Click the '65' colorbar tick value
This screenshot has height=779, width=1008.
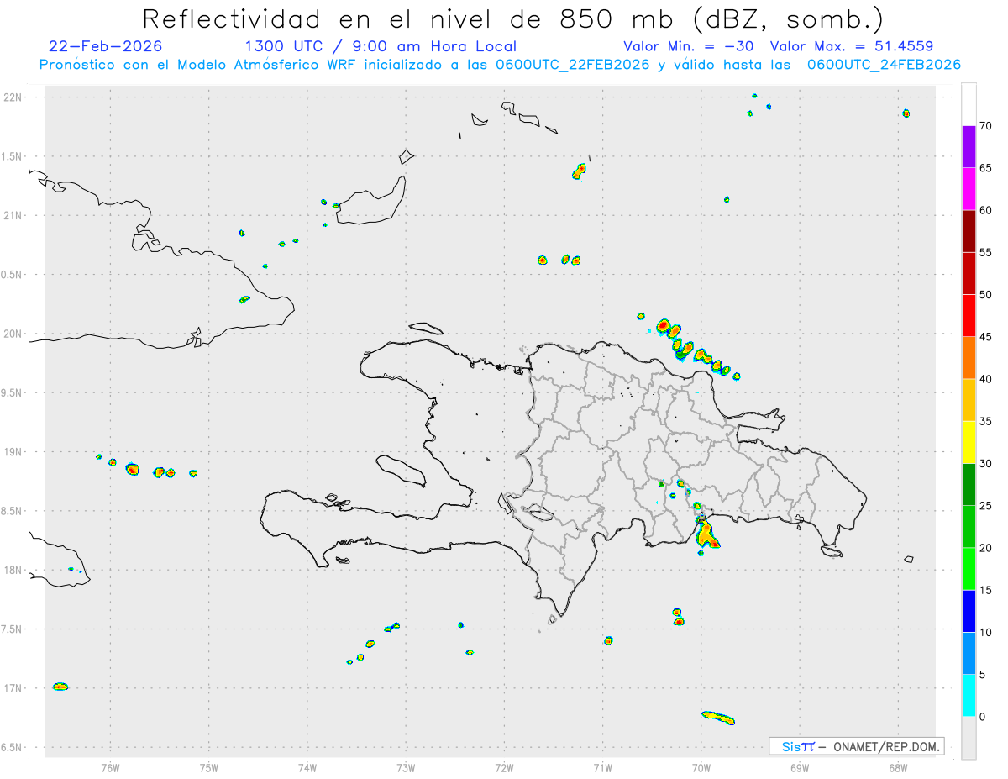(x=986, y=168)
